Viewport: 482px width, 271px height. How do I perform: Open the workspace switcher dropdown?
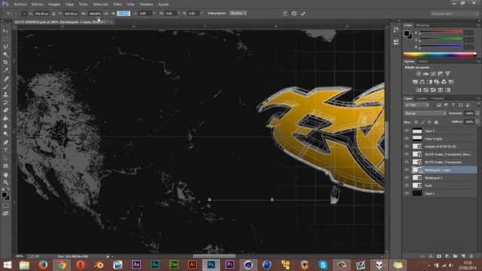point(454,14)
